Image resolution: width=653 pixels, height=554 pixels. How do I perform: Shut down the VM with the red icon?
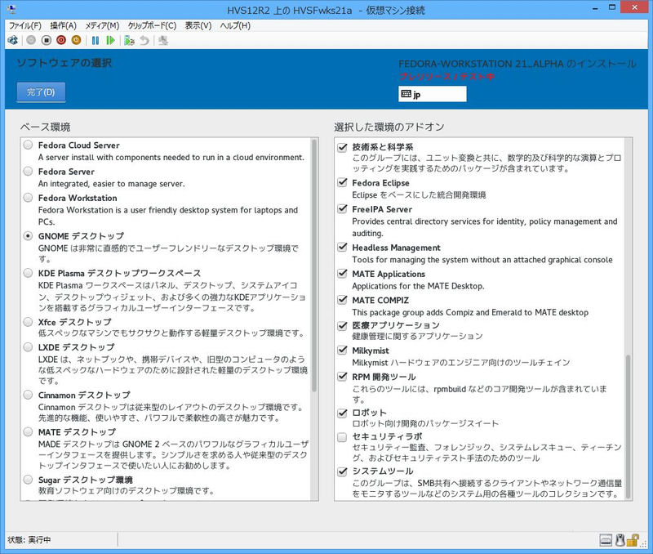(61, 40)
